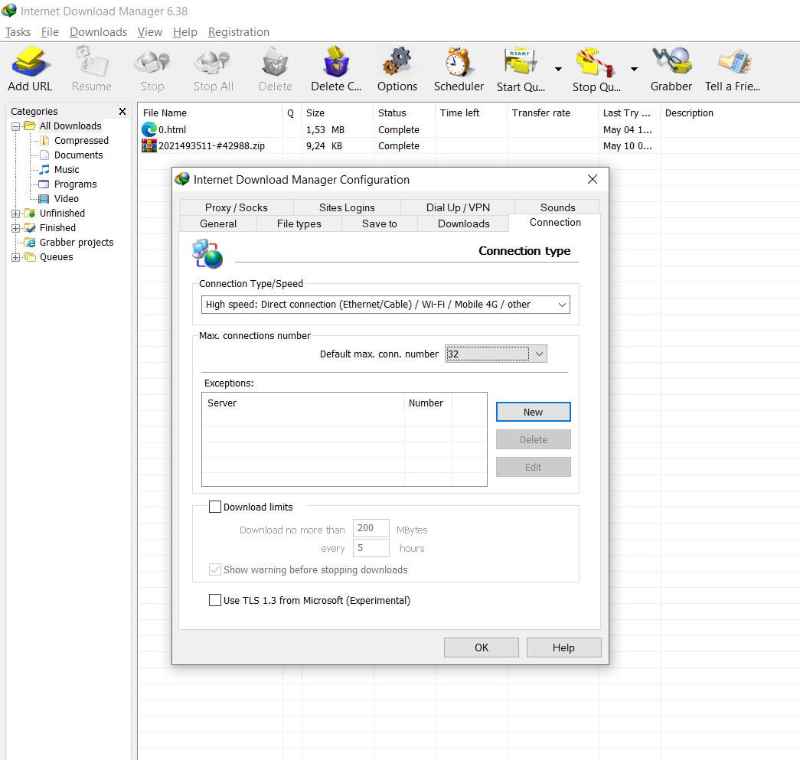Select the Programs category
The width and height of the screenshot is (800, 760).
(x=76, y=184)
